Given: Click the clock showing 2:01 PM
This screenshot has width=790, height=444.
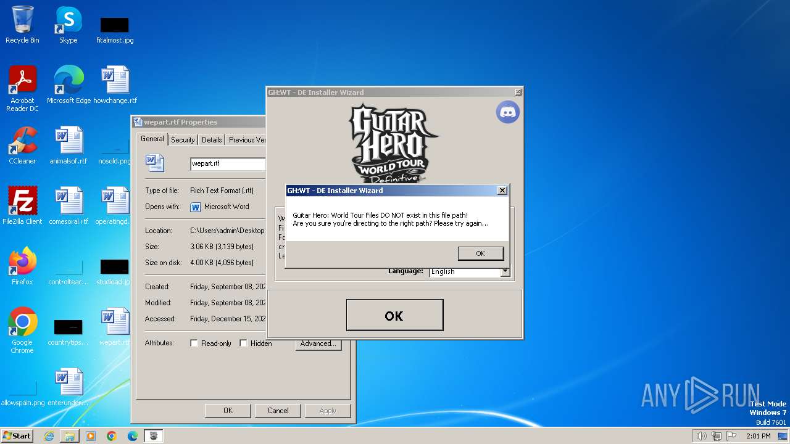Looking at the screenshot, I should point(758,436).
